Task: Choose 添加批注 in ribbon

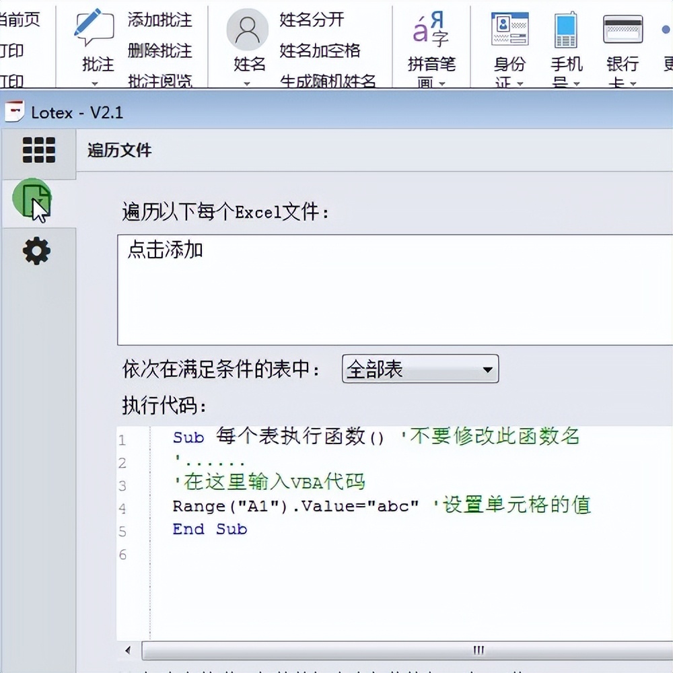Action: [160, 20]
